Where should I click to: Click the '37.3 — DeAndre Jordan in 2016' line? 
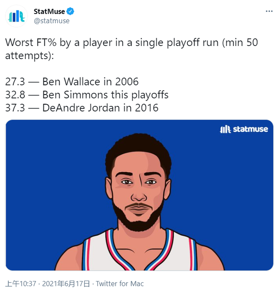pyautogui.click(x=81, y=108)
